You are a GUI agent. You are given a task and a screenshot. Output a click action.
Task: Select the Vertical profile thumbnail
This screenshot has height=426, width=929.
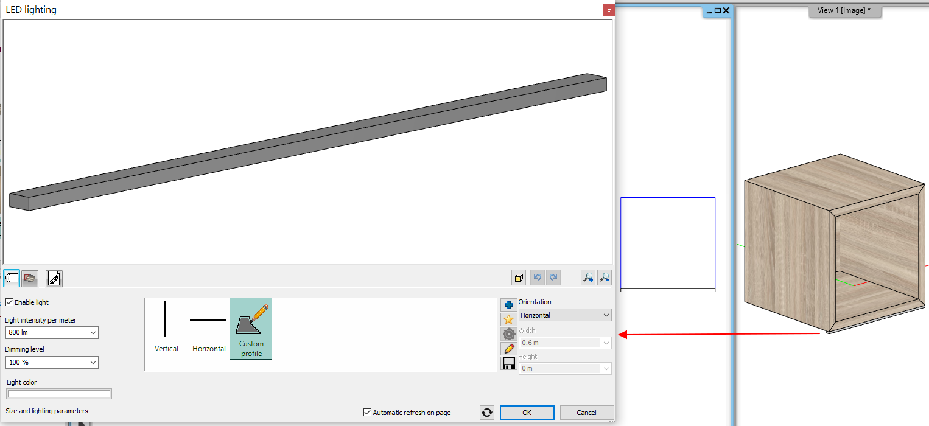(x=166, y=327)
